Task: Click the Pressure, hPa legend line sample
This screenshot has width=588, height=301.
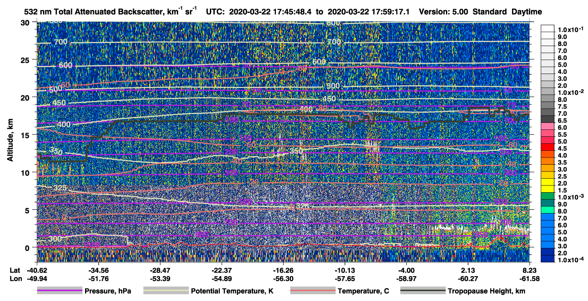Action: (x=59, y=291)
